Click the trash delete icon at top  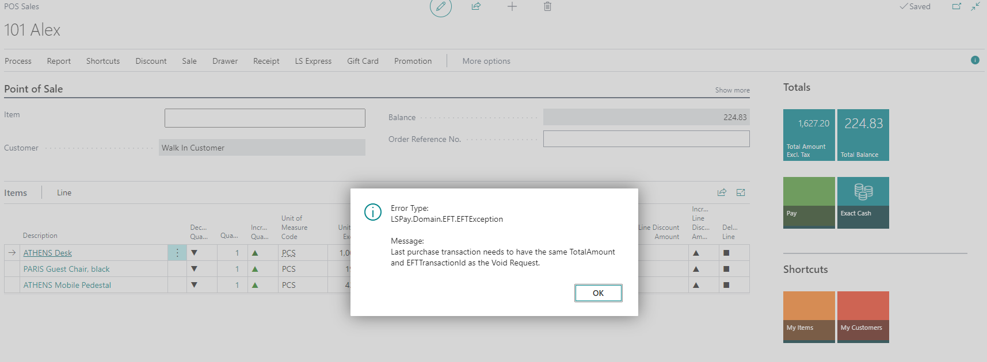(547, 6)
